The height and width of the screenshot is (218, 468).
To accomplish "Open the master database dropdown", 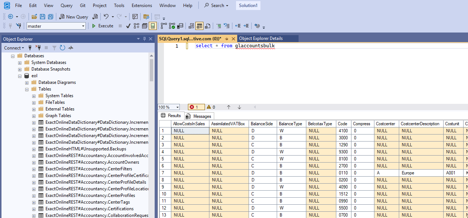I will coord(83,26).
